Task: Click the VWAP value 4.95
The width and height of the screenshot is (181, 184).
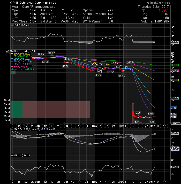Action: click(x=75, y=21)
